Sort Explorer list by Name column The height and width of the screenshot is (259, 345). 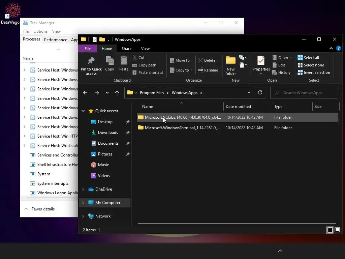pyautogui.click(x=180, y=106)
